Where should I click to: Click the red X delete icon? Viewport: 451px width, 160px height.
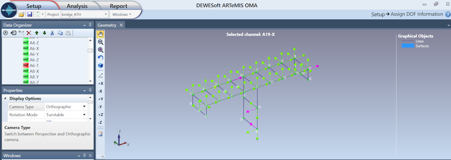pyautogui.click(x=29, y=33)
